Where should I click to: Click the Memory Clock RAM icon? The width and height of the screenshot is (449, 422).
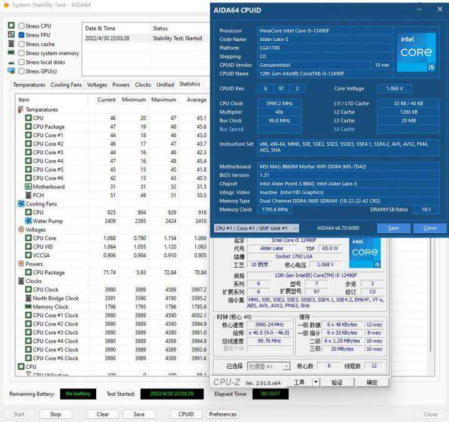[x=28, y=307]
